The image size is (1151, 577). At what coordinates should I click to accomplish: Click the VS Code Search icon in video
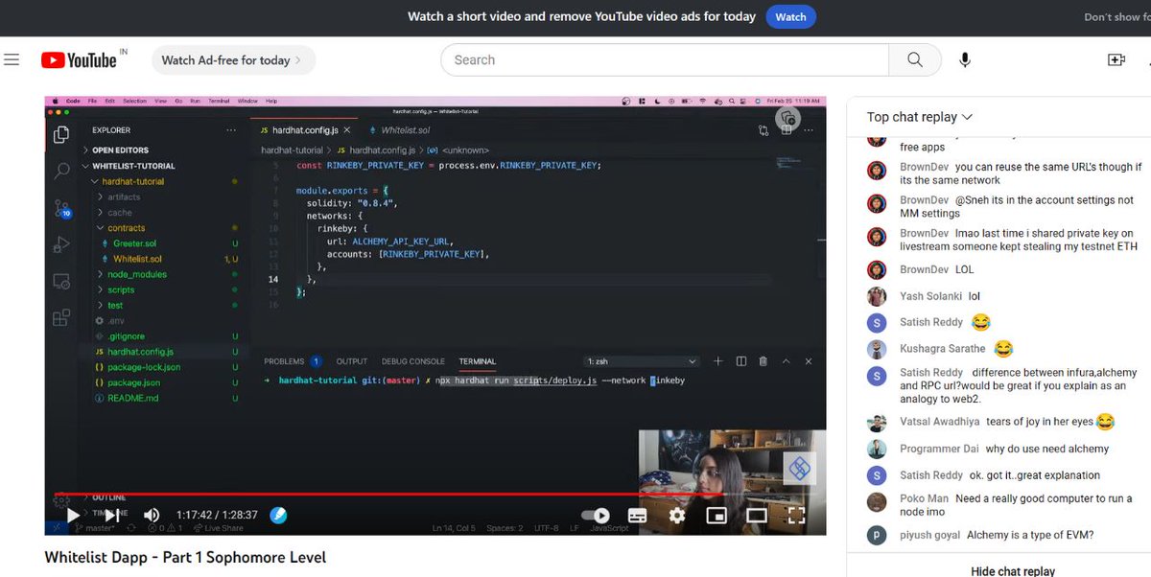pos(61,172)
